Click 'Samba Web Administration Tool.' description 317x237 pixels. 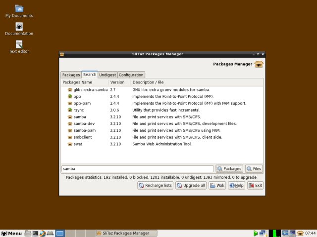click(x=162, y=144)
